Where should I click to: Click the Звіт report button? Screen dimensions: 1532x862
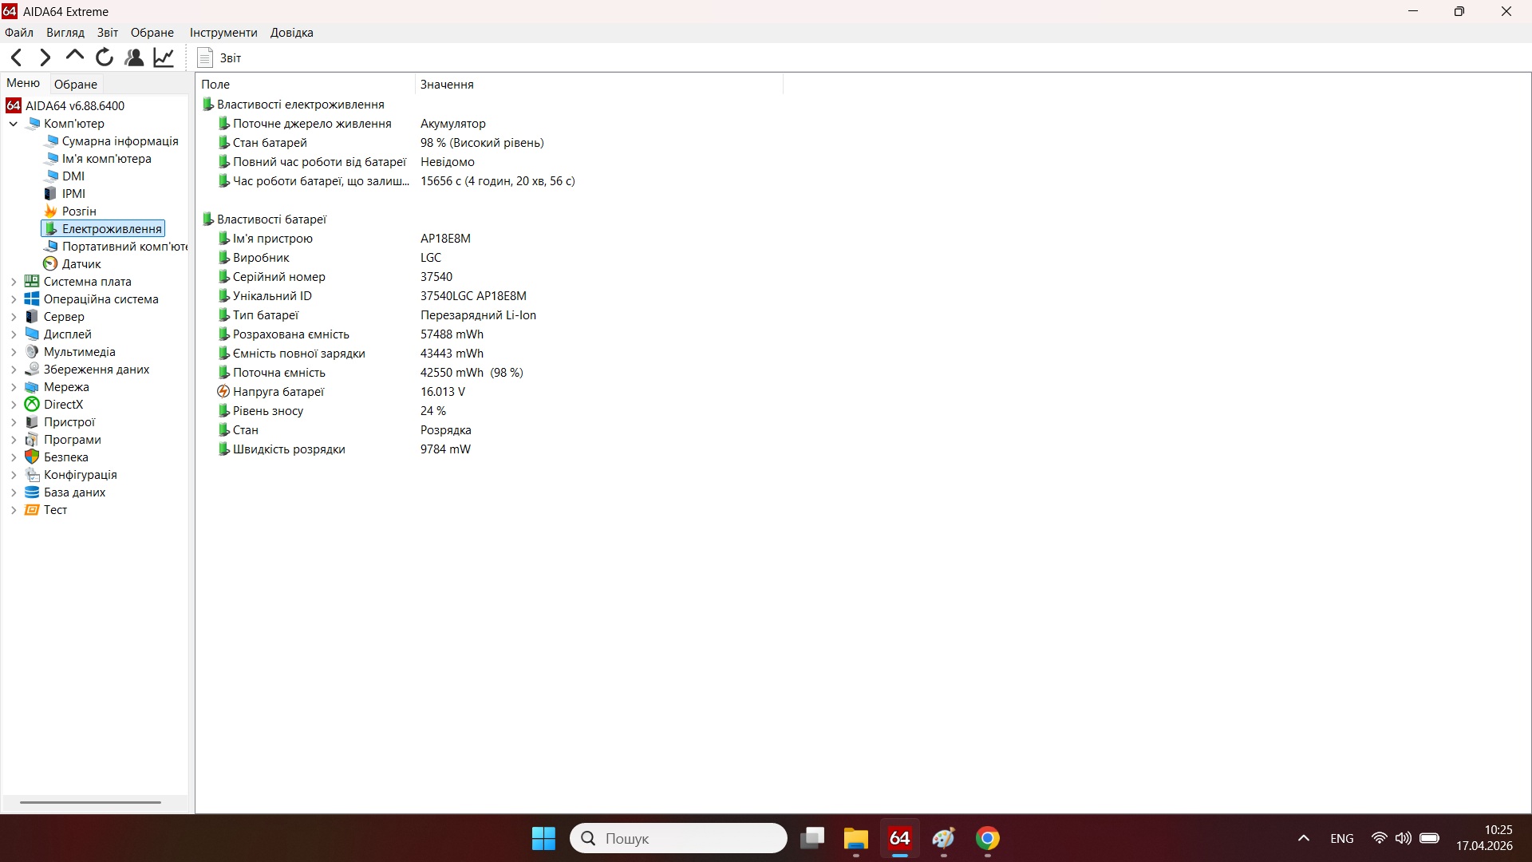coord(219,57)
